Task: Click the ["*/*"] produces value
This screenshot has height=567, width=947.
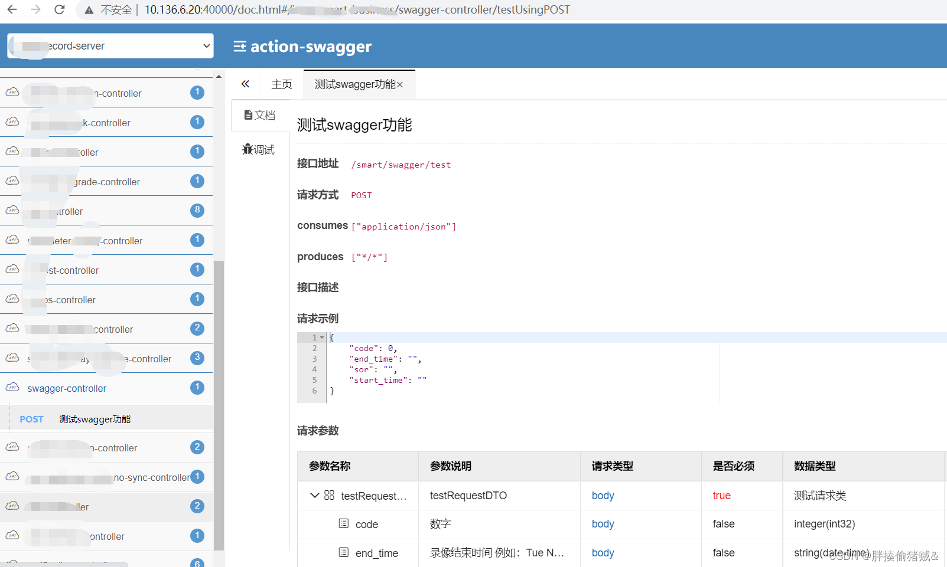Action: pyautogui.click(x=369, y=257)
